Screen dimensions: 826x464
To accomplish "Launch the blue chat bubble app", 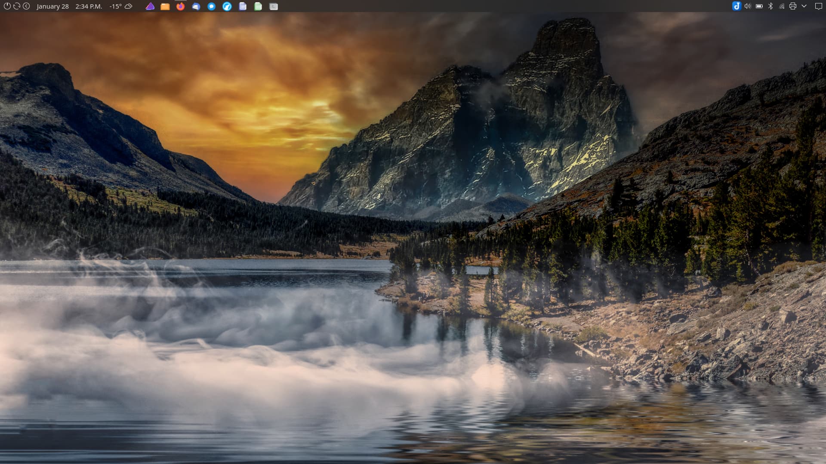I will tap(212, 6).
